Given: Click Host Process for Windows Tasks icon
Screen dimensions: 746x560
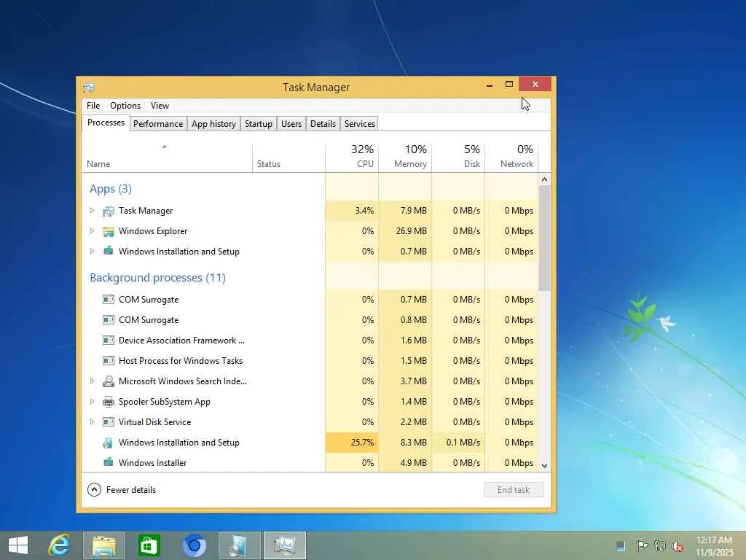Looking at the screenshot, I should (x=109, y=361).
